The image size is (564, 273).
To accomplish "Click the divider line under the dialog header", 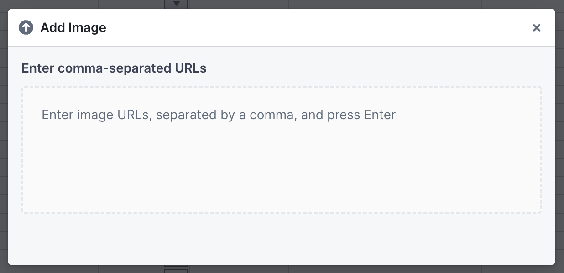I will point(281,46).
